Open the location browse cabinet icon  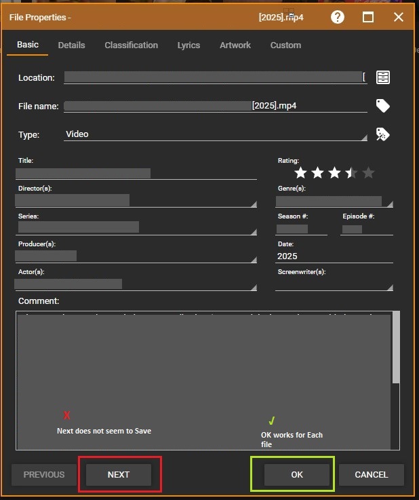tap(382, 77)
